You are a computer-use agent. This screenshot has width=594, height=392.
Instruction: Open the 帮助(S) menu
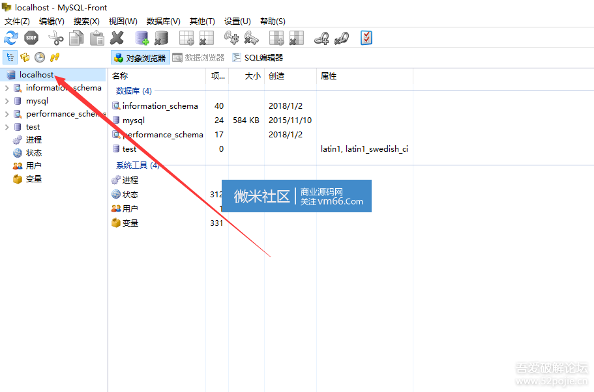[273, 21]
